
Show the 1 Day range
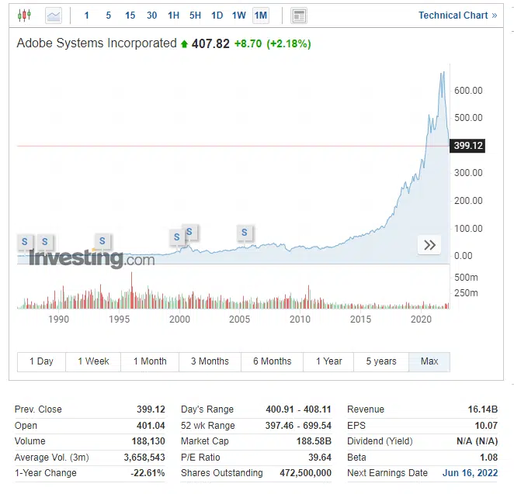click(x=41, y=361)
